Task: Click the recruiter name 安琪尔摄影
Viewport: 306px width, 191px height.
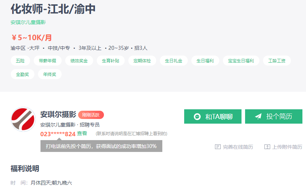Action: (58, 115)
